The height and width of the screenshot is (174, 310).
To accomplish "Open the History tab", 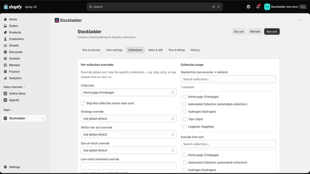I will click(195, 50).
